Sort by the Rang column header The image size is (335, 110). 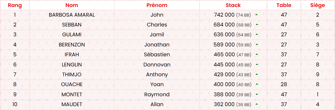[15, 5]
